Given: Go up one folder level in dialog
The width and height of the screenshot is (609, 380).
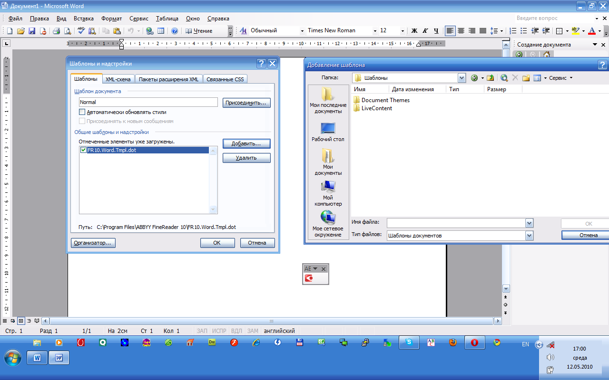Looking at the screenshot, I should (x=490, y=78).
